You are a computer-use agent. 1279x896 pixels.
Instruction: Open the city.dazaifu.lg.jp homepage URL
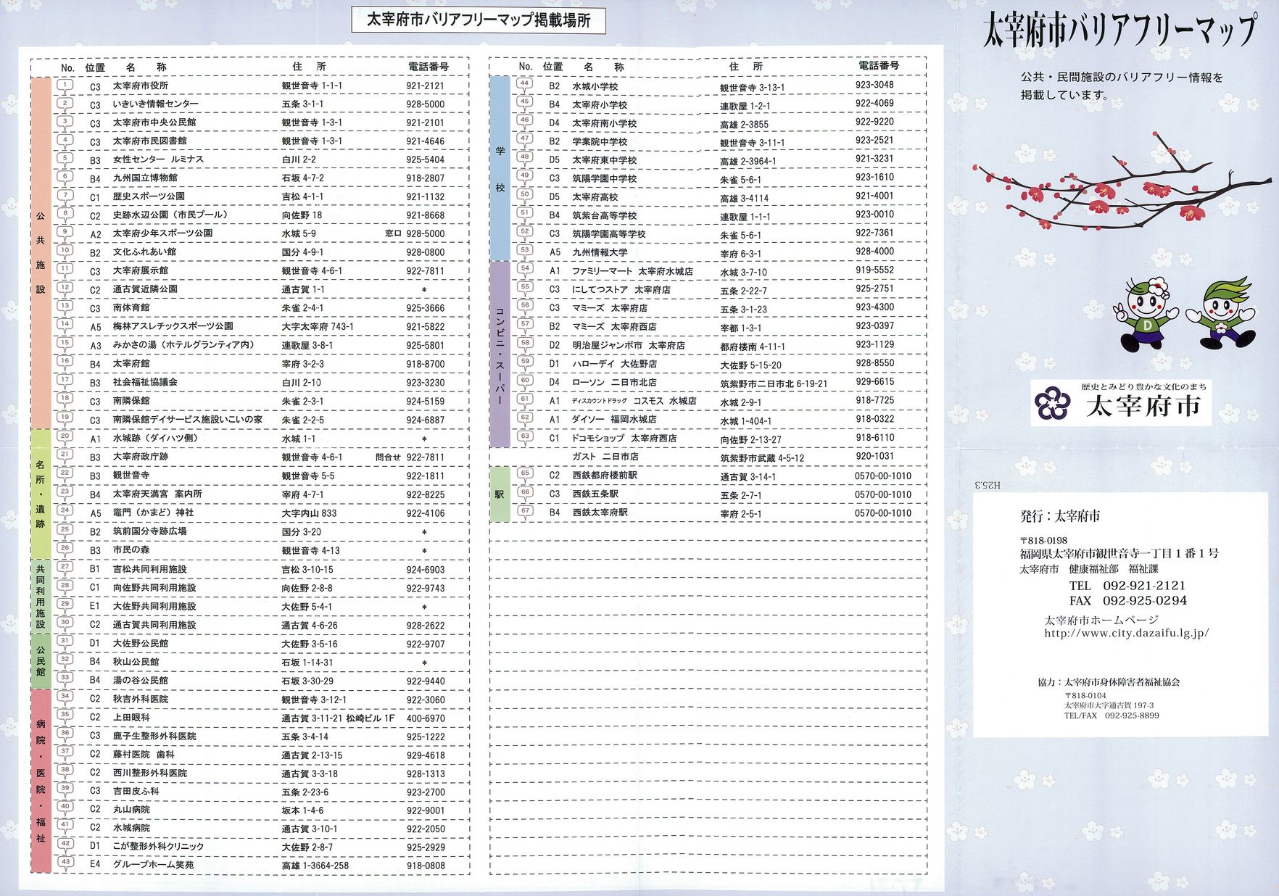(x=1126, y=633)
